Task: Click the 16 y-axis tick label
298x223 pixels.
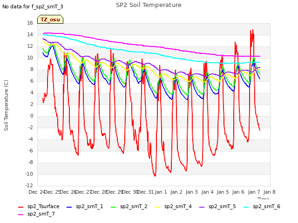Action: (x=30, y=23)
